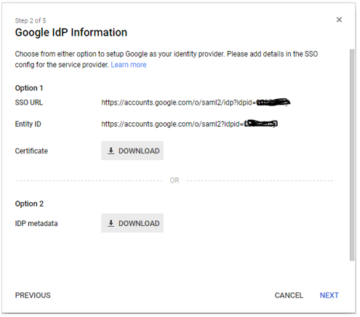Open the Learn more link
The height and width of the screenshot is (317, 360).
coord(129,65)
